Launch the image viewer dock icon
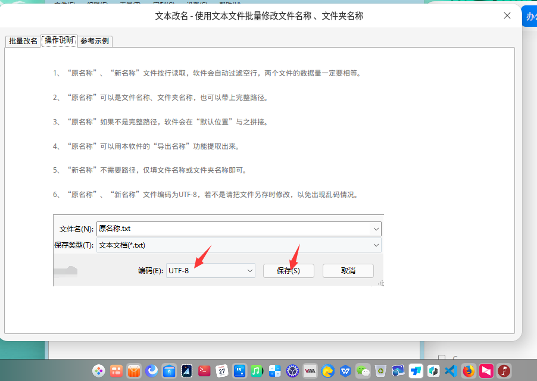Screen dimensions: 537x381 (398, 371)
